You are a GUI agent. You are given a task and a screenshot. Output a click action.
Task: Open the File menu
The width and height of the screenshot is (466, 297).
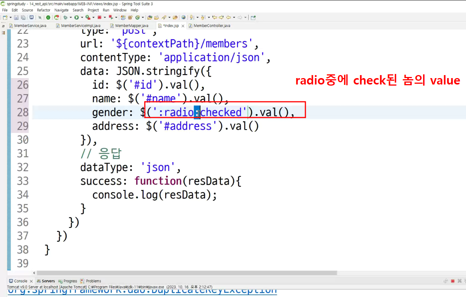tap(5, 10)
